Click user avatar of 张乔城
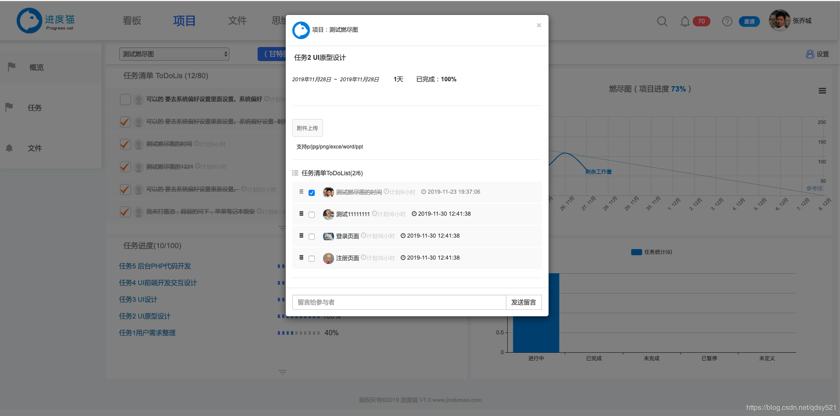The image size is (840, 416). pyautogui.click(x=779, y=21)
